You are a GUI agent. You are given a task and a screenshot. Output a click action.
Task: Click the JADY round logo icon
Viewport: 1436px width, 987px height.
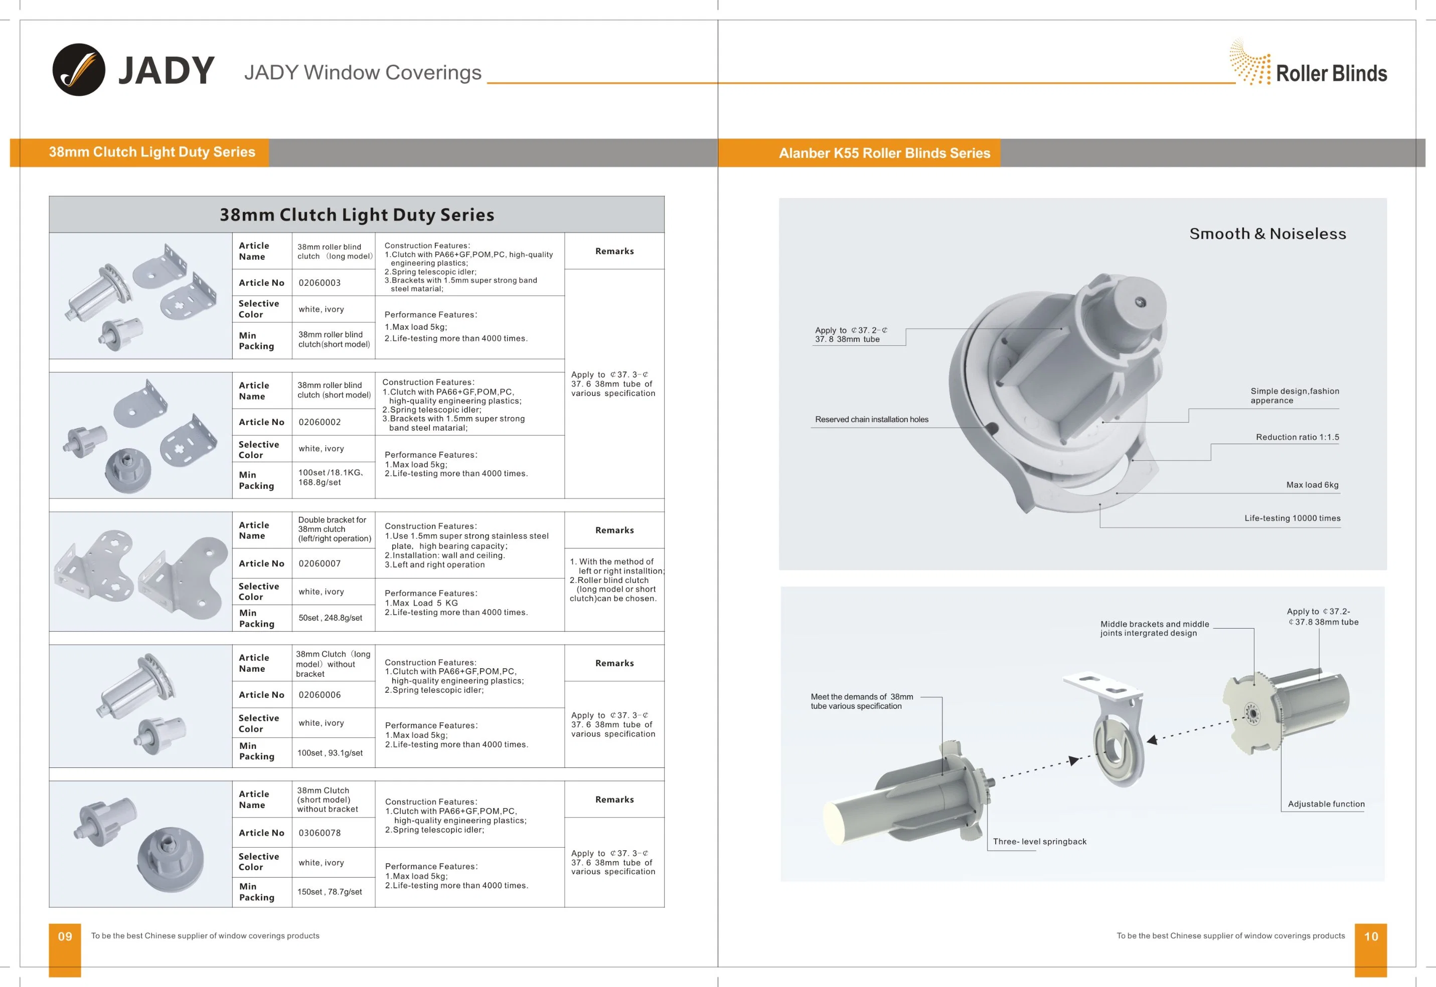pos(79,69)
